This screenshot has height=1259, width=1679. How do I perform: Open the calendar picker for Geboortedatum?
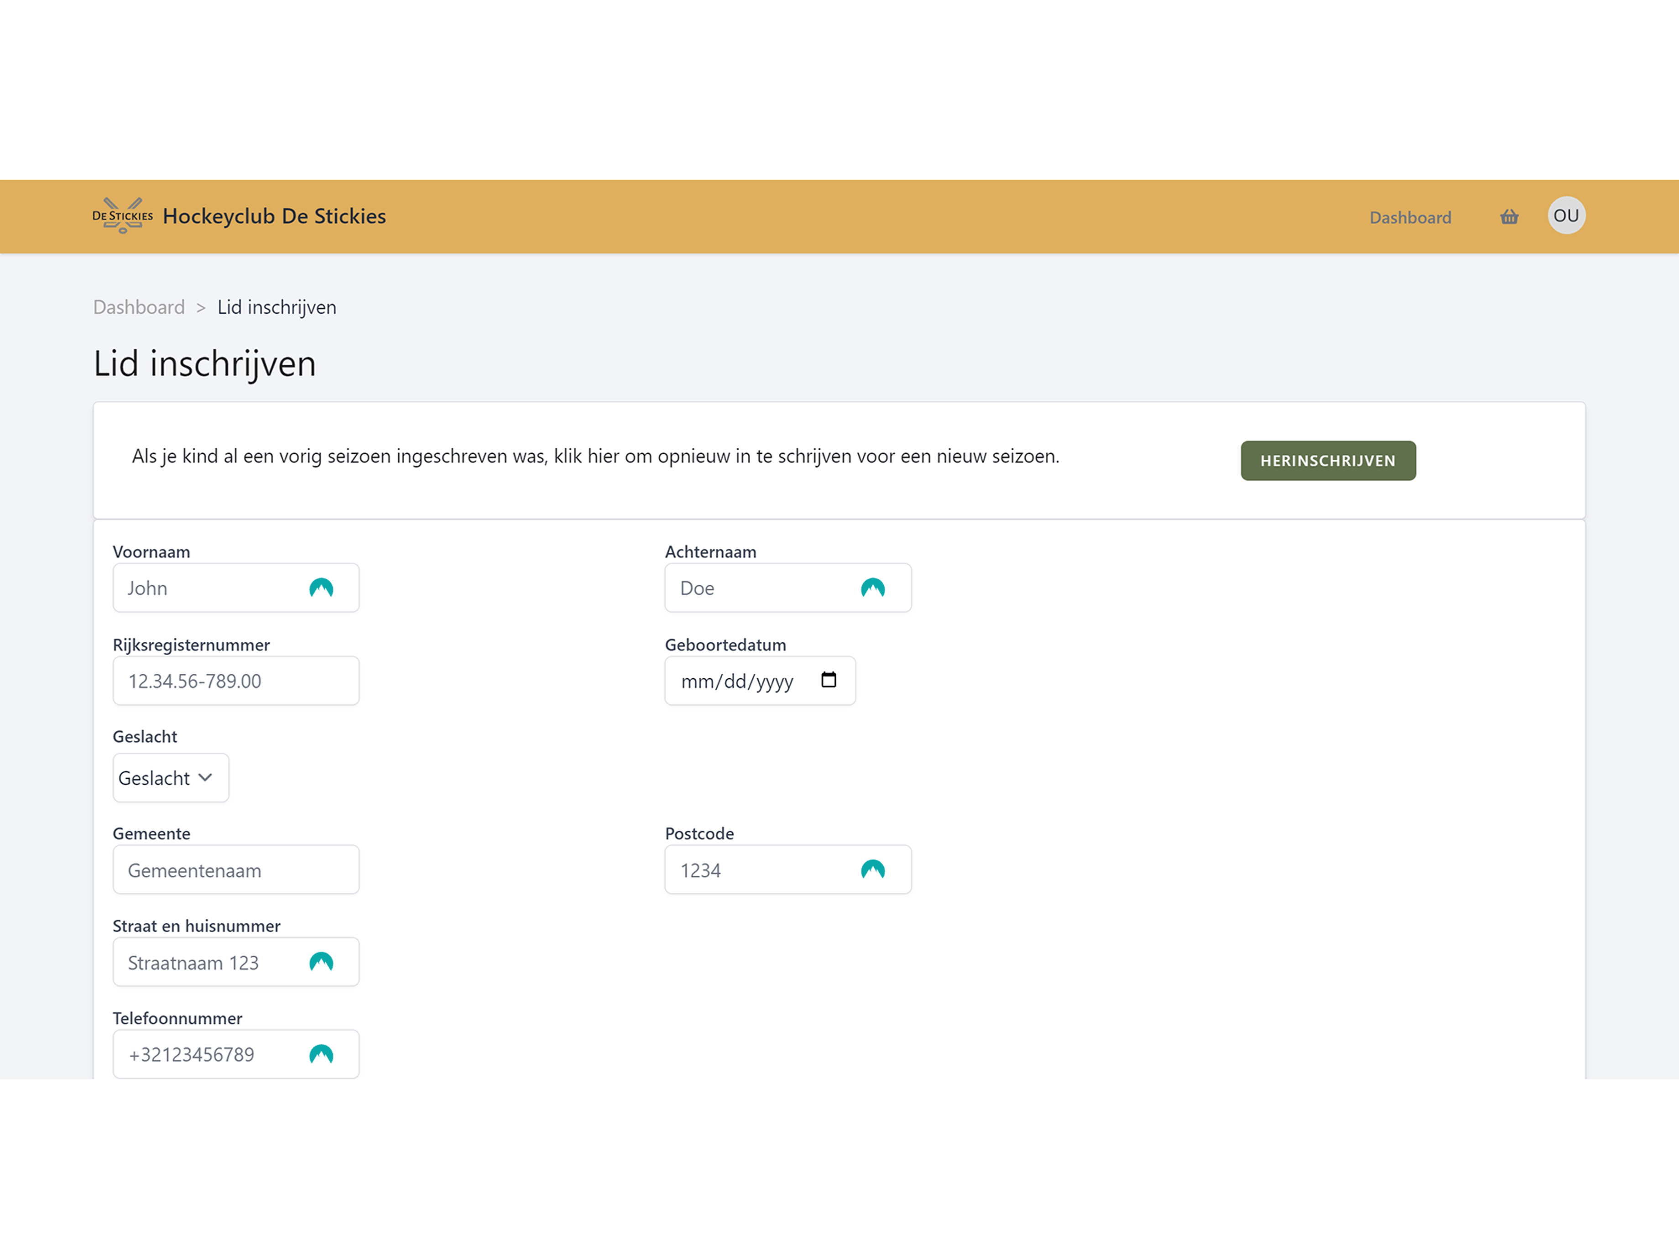(x=828, y=680)
